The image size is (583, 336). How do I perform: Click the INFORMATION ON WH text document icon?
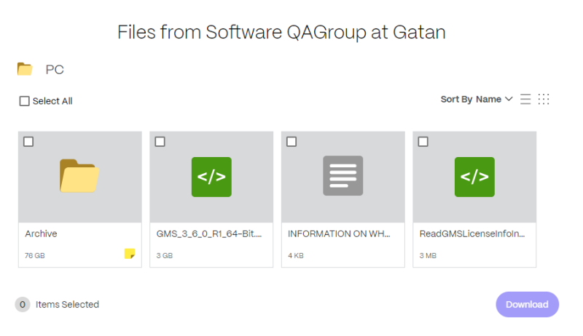coord(343,177)
